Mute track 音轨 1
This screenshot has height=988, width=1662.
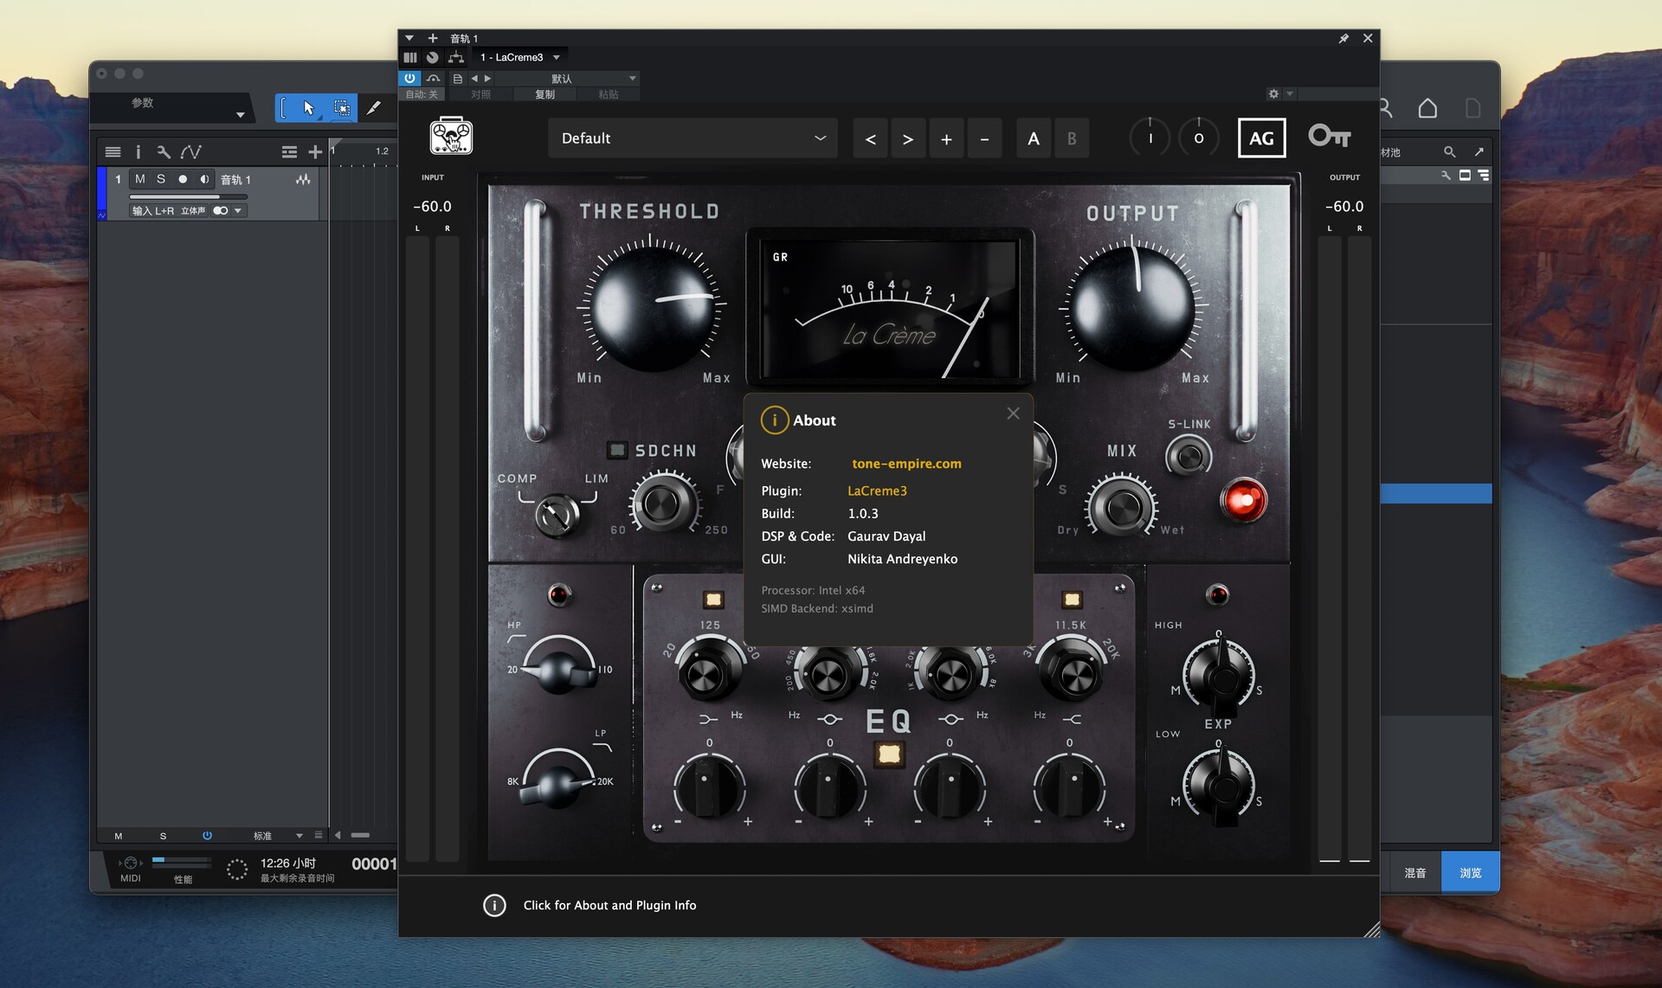[140, 179]
